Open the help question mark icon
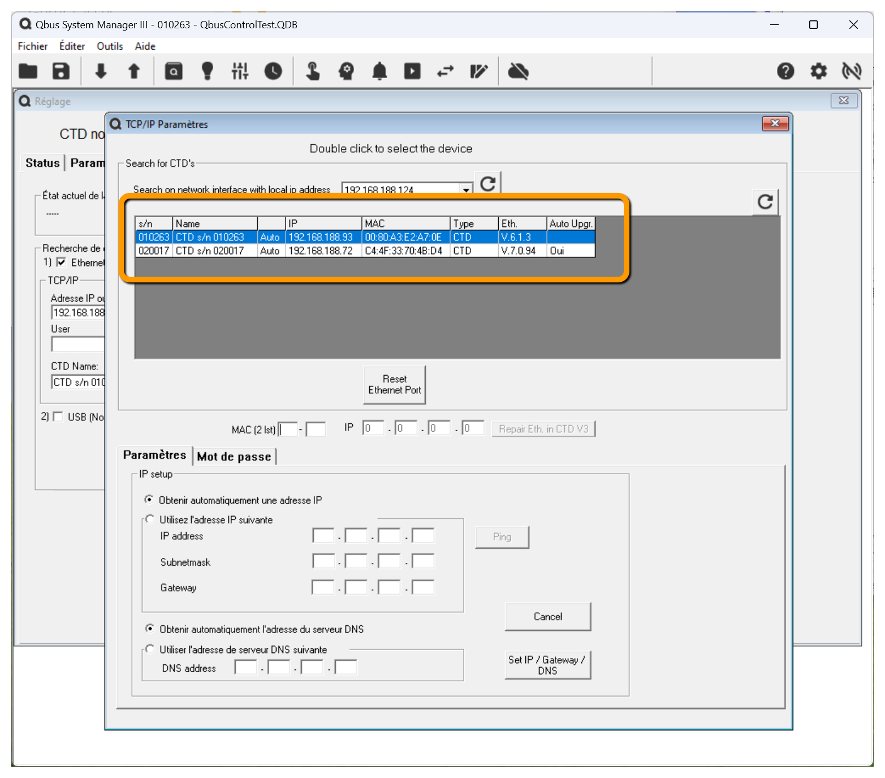Viewport: 885px width, 778px height. click(x=785, y=71)
